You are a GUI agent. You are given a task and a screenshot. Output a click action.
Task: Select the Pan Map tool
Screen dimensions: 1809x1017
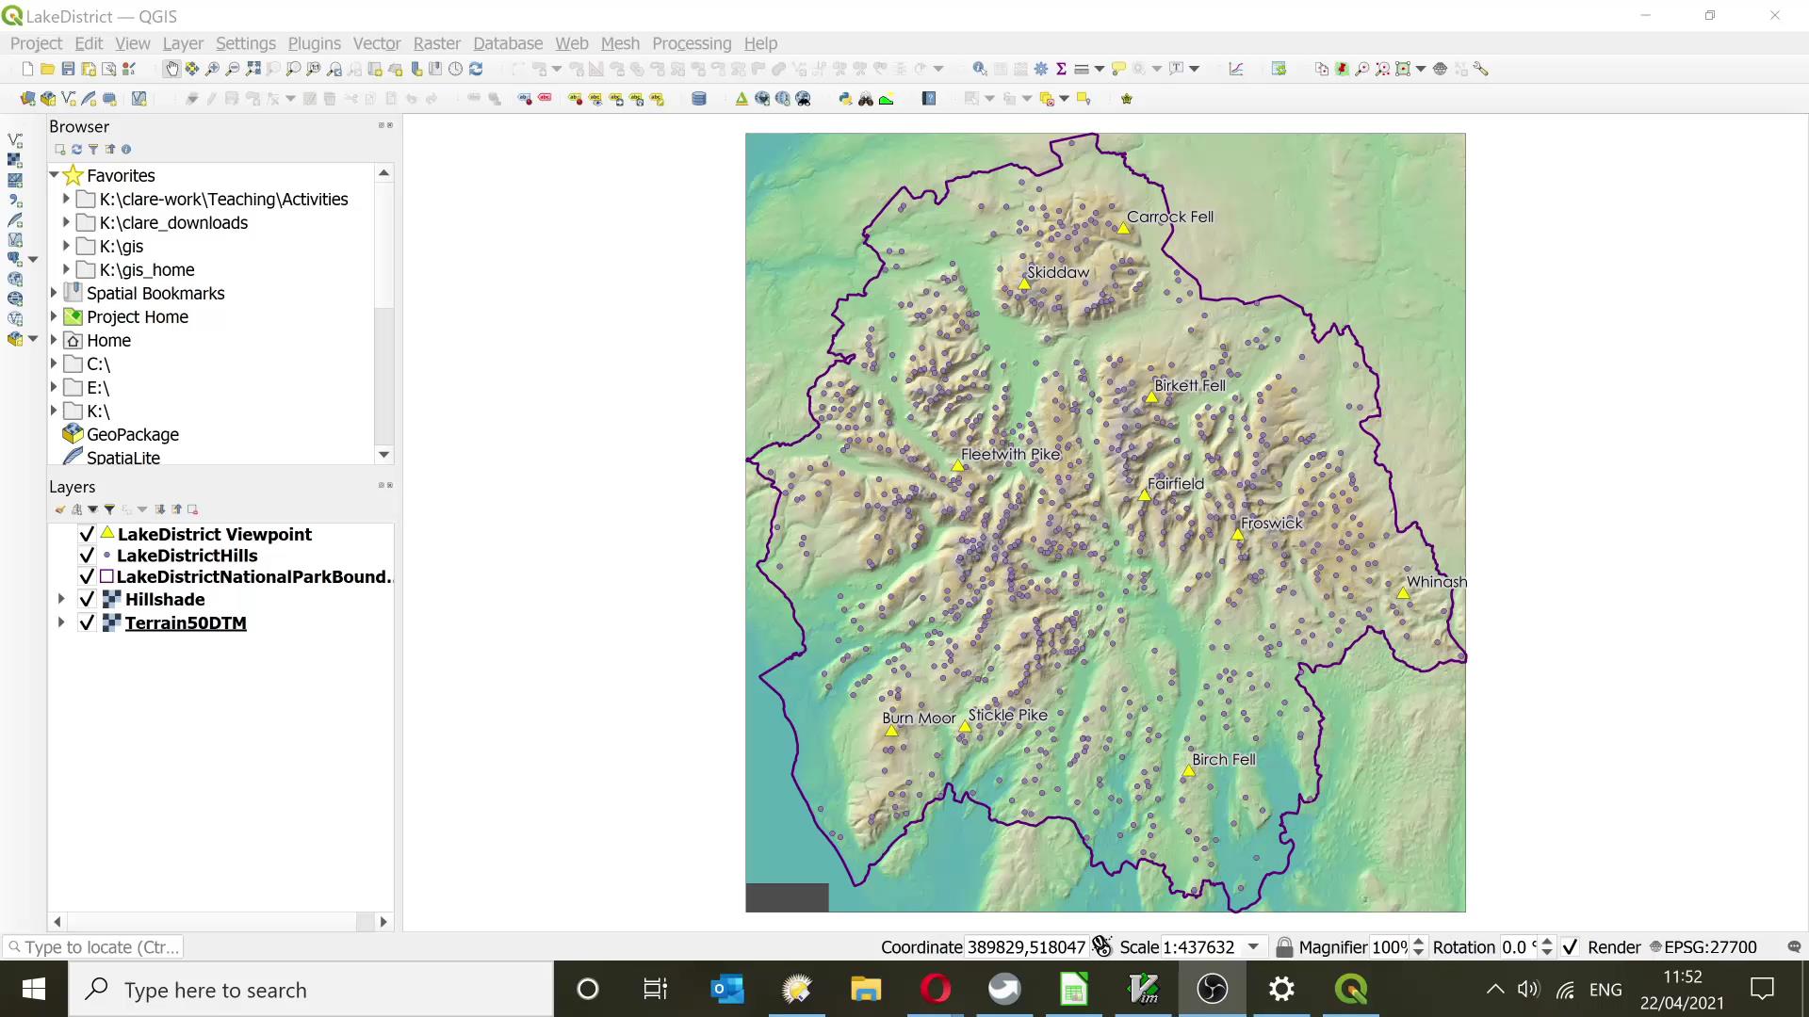click(x=172, y=68)
